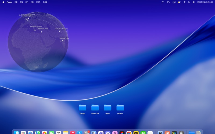
Task: Click the Damascus, Syria label on globe
Action: (x=43, y=29)
